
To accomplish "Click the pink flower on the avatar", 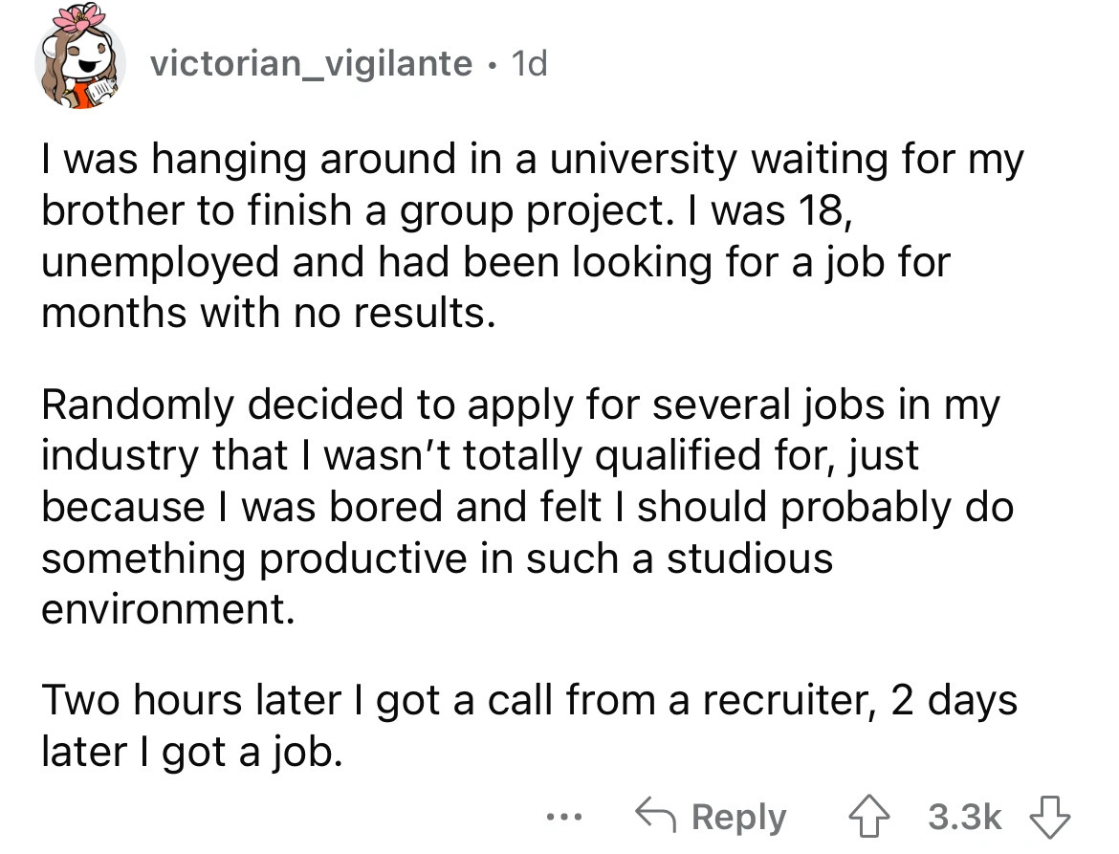I will [x=81, y=21].
